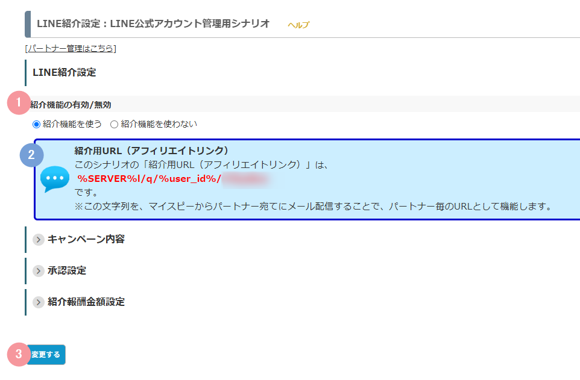Click chevron icon beside キャンペーン内容
The image size is (580, 380).
[39, 240]
